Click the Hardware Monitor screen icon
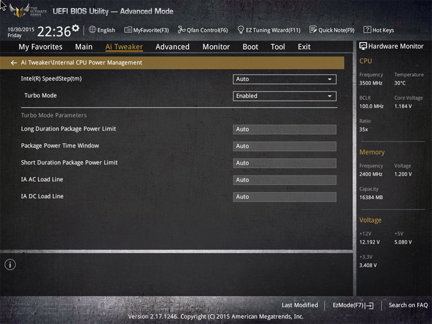 coord(363,46)
